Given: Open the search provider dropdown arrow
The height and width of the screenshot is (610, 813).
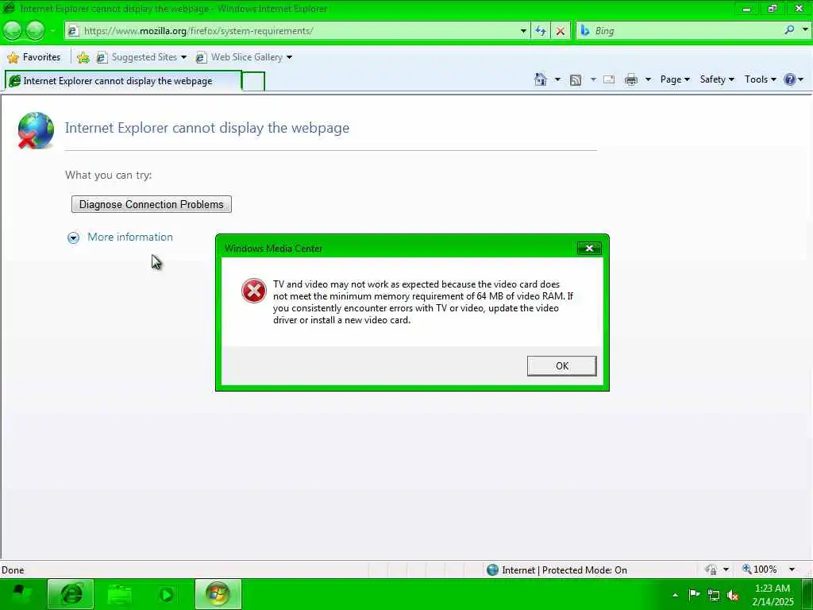Looking at the screenshot, I should coord(805,31).
